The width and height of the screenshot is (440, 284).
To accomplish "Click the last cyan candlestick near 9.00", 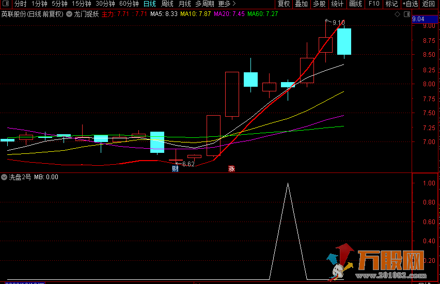I will point(344,41).
